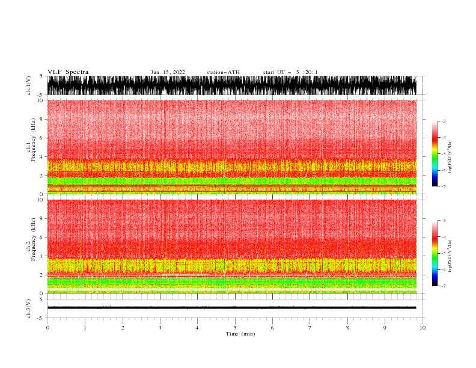
Task: Click the 'VLF Spectra' title text
Action: coord(68,72)
